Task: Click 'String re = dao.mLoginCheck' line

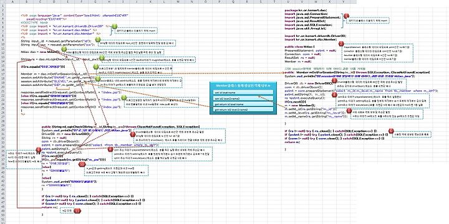Action: [60, 60]
